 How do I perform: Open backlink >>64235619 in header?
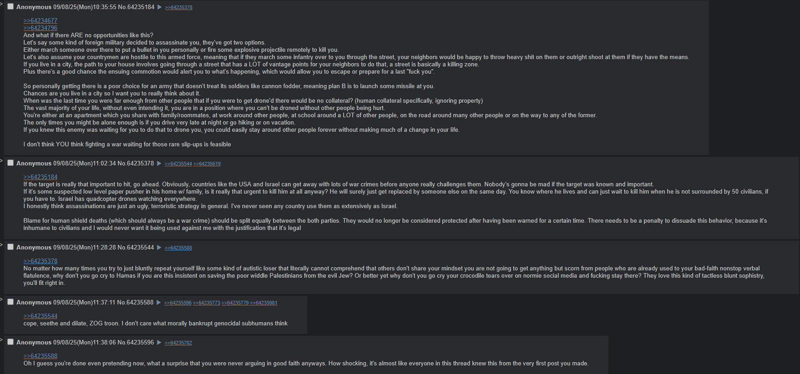[x=207, y=164]
